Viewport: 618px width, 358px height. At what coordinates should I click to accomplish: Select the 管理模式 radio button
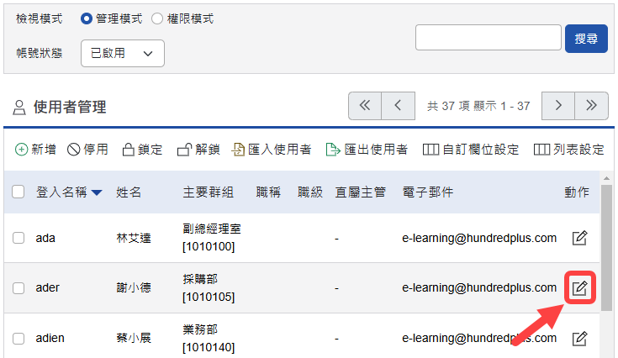87,18
